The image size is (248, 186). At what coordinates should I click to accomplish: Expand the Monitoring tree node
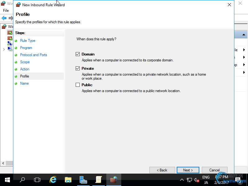point(4,50)
